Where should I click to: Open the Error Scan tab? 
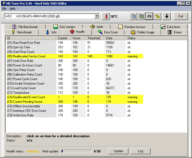coord(108,32)
